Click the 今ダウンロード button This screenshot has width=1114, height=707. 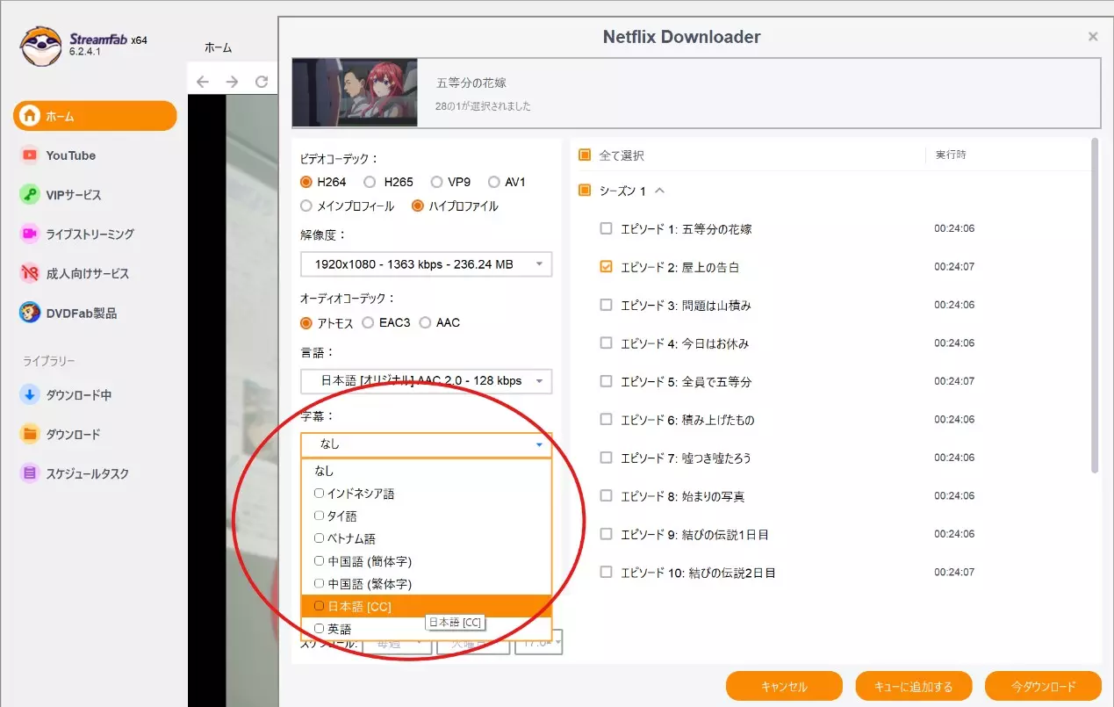pos(1043,687)
